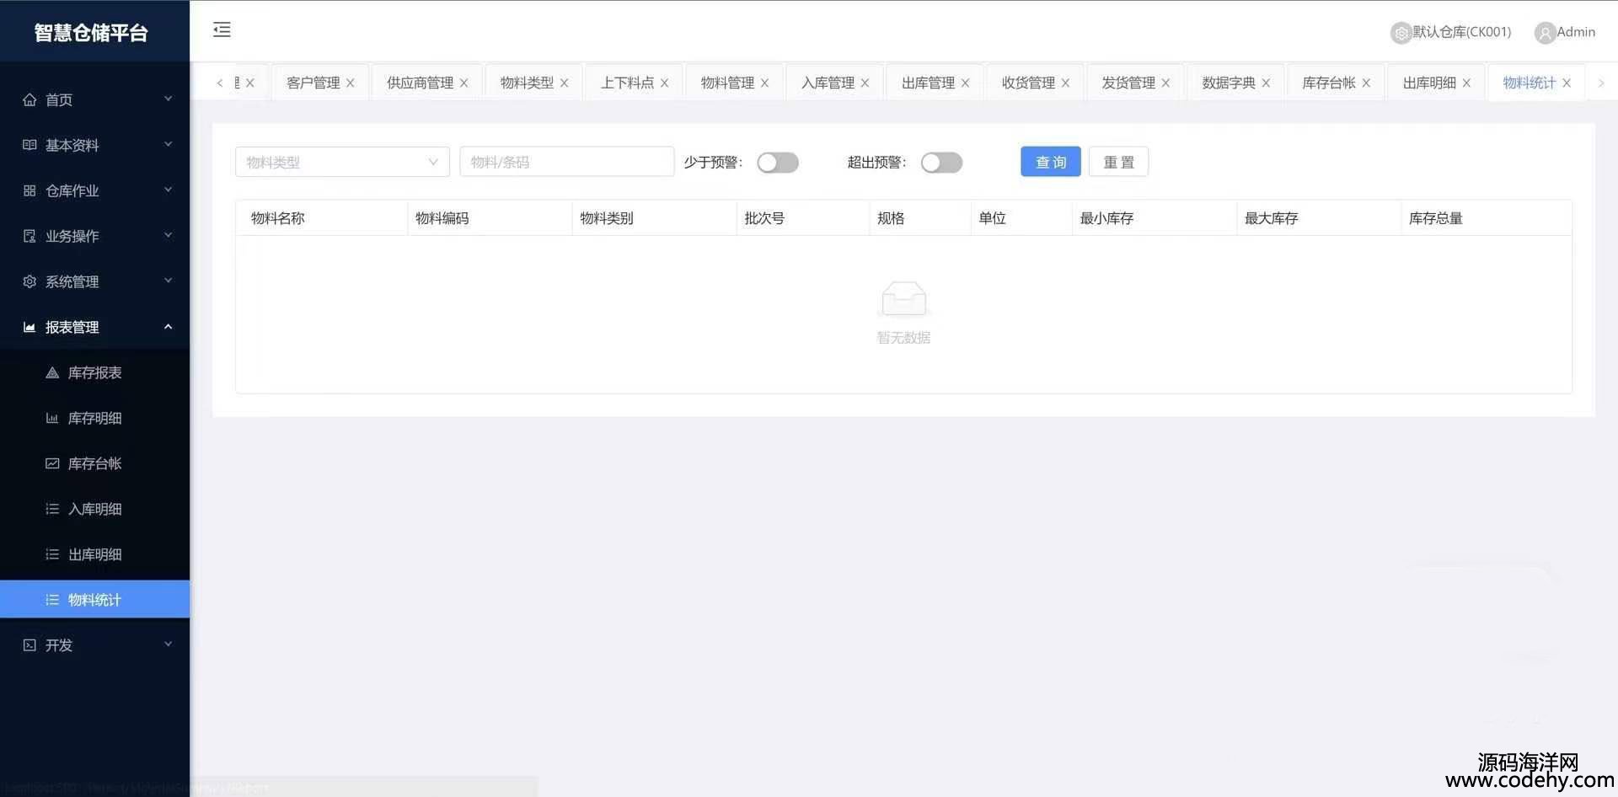Click the warning triangle icon beside 库存报表
Image resolution: width=1618 pixels, height=797 pixels.
tap(52, 372)
